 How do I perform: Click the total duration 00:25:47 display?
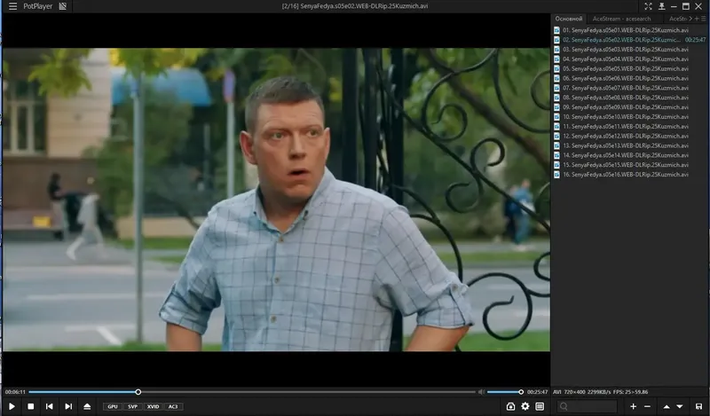[x=537, y=392]
